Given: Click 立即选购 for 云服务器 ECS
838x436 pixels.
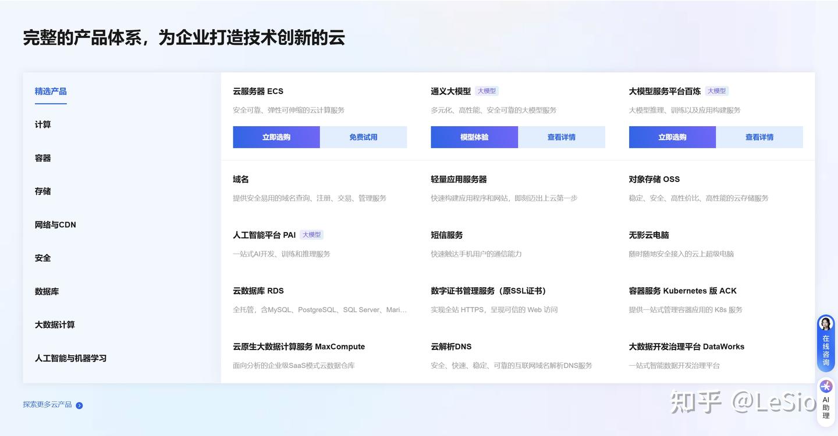Looking at the screenshot, I should click(276, 137).
